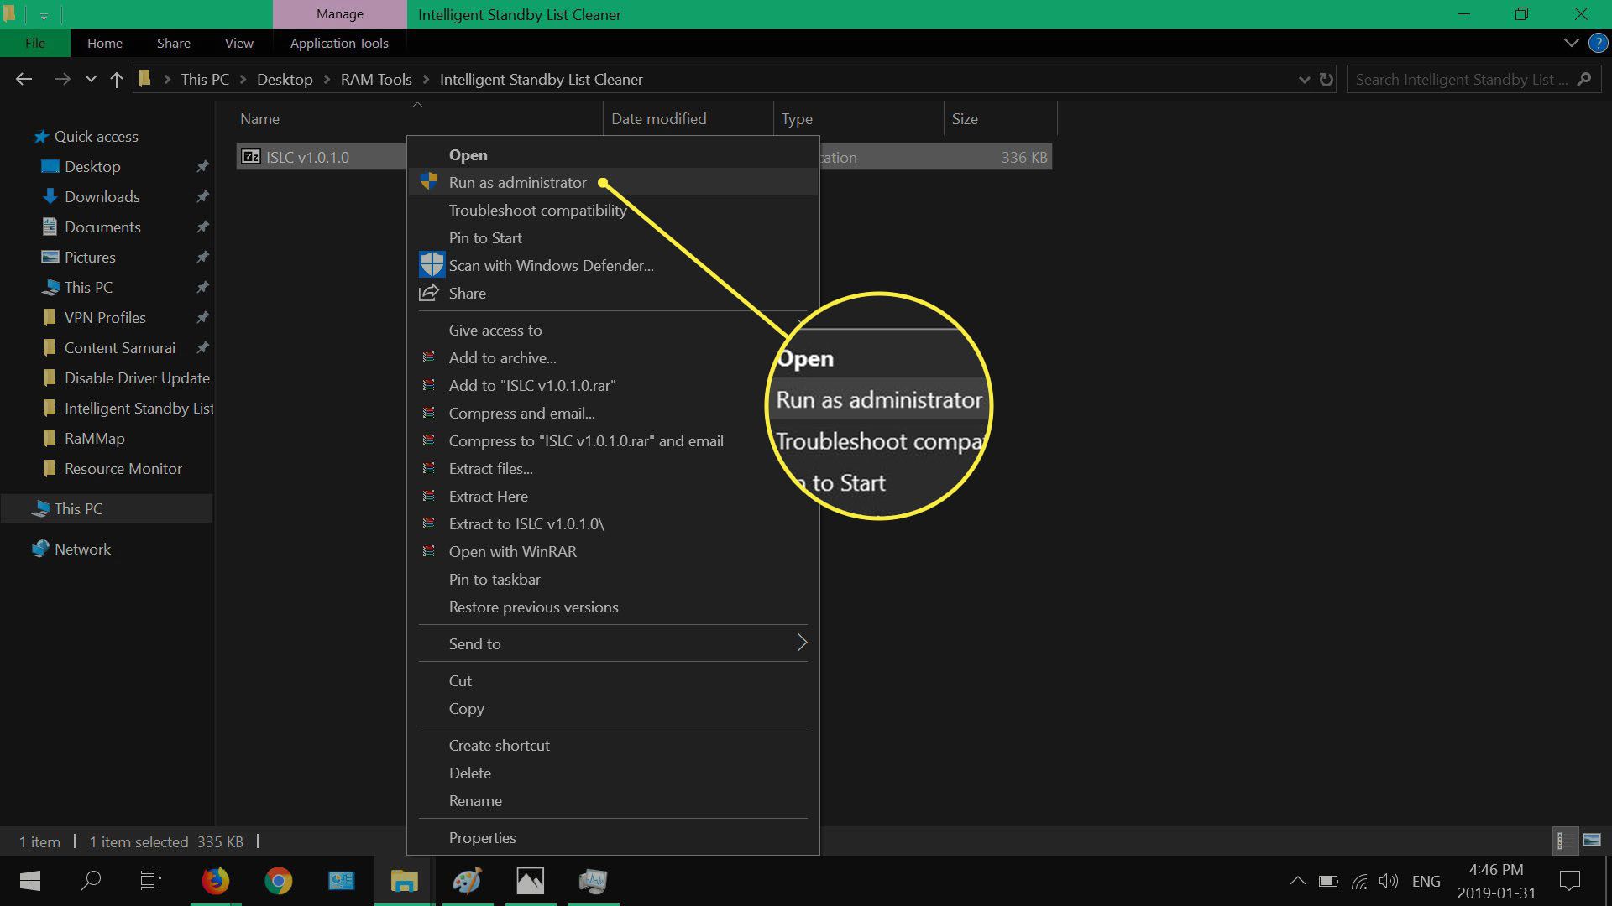The image size is (1612, 906).
Task: Open the Action Center notifications icon
Action: (x=1569, y=881)
